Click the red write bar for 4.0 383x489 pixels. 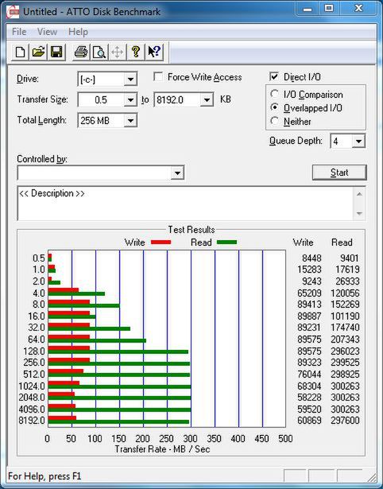pos(64,290)
